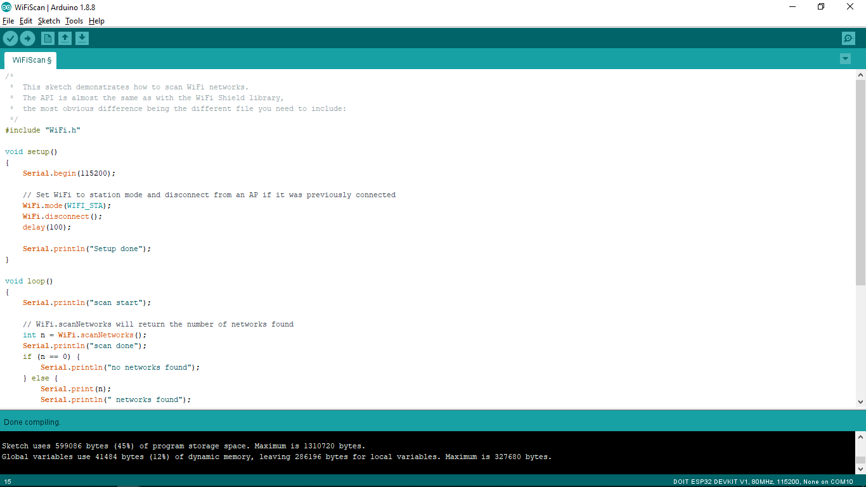
Task: Open the Help menu
Action: 96,21
